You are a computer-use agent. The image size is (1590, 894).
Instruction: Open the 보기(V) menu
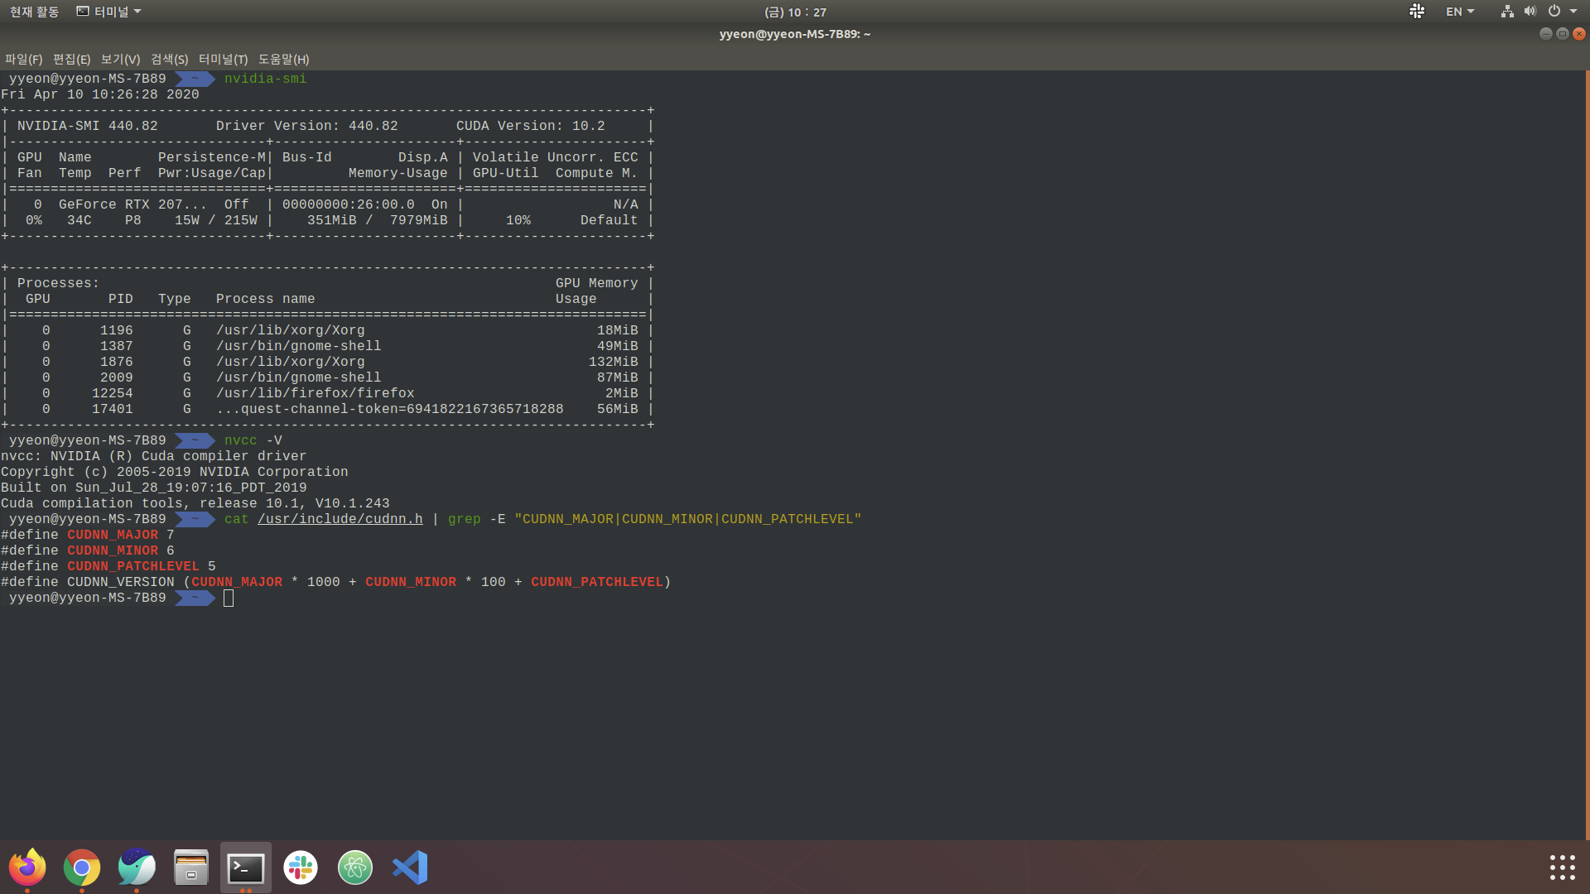pyautogui.click(x=120, y=59)
